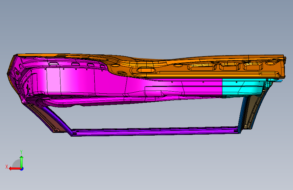Screen dimensions: 293x190
Task: Click the red X axis arrow of triad
Action: click(x=15, y=169)
